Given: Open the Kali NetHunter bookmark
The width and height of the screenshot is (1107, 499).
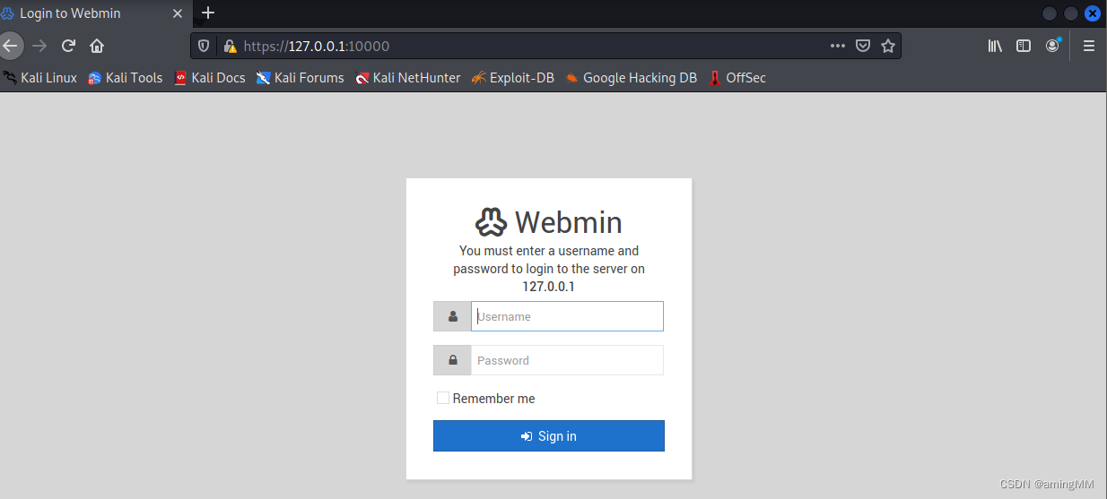Looking at the screenshot, I should pyautogui.click(x=408, y=78).
